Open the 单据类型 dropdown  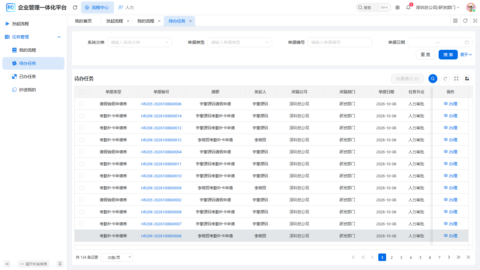click(x=240, y=42)
